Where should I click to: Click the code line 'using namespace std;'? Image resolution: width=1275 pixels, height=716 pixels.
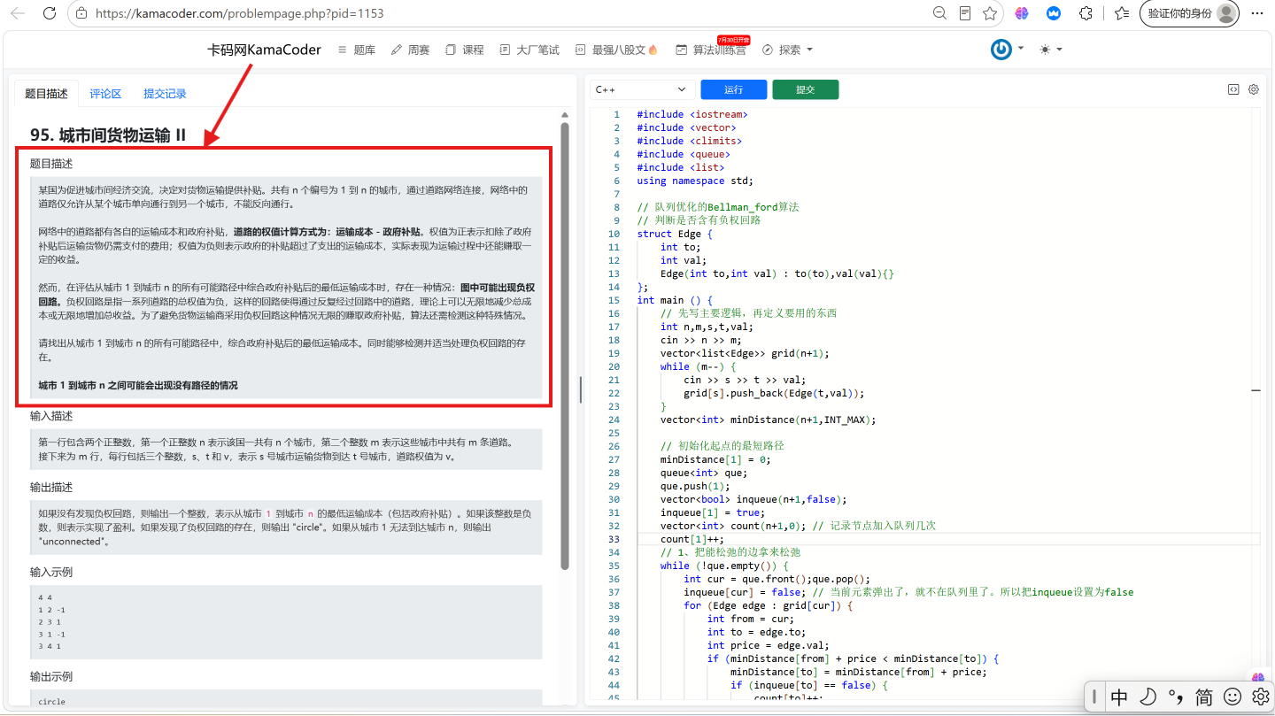(695, 181)
